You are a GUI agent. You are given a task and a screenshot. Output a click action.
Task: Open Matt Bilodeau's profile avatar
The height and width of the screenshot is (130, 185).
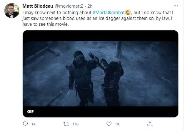pos(12,11)
